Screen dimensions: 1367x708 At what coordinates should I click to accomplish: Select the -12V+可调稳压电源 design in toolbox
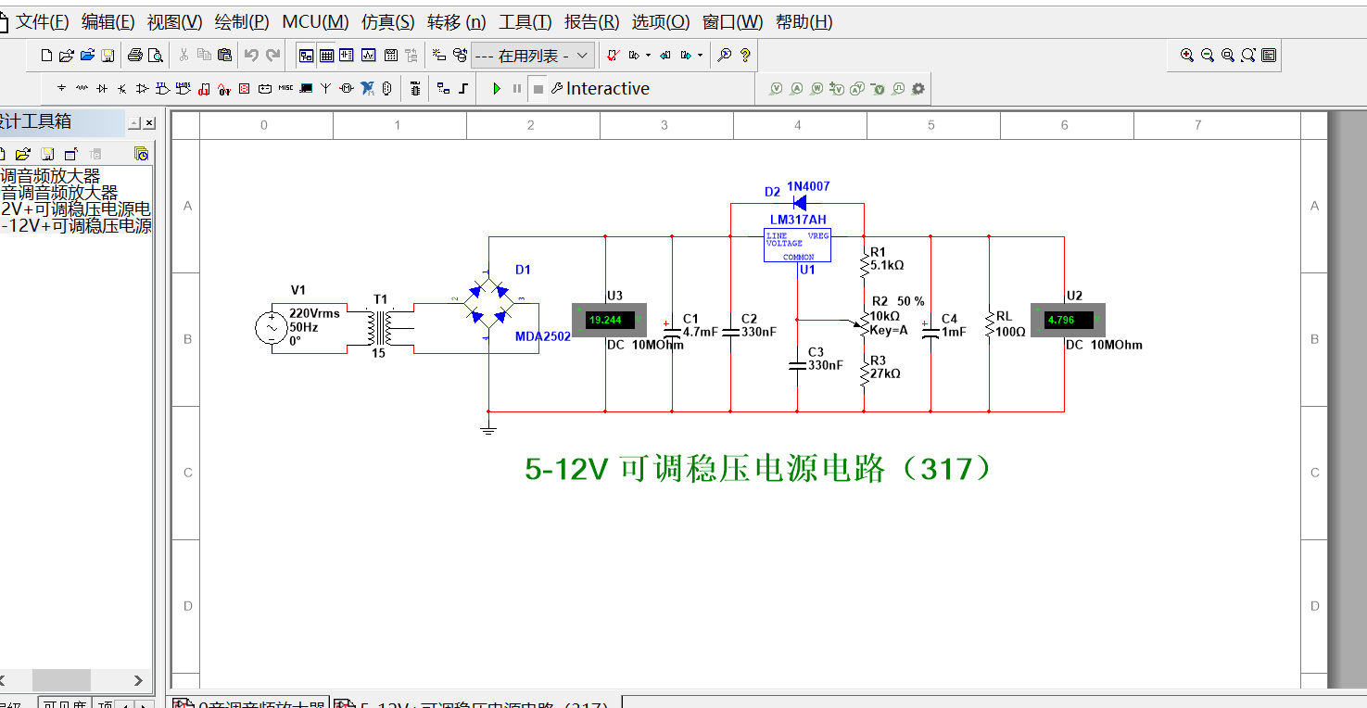point(76,226)
